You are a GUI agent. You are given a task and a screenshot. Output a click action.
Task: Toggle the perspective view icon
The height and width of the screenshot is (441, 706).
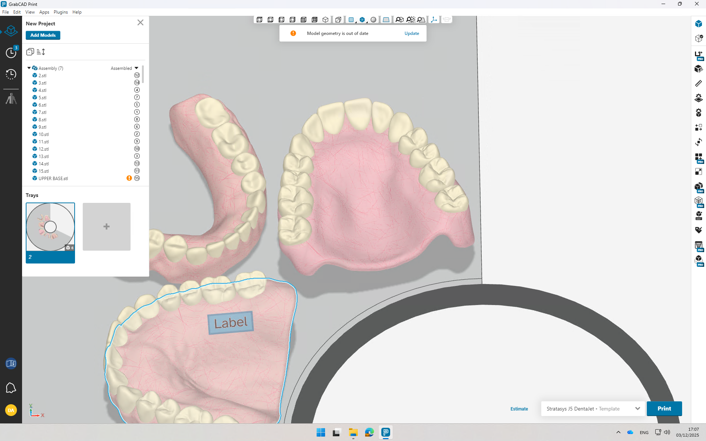(338, 20)
